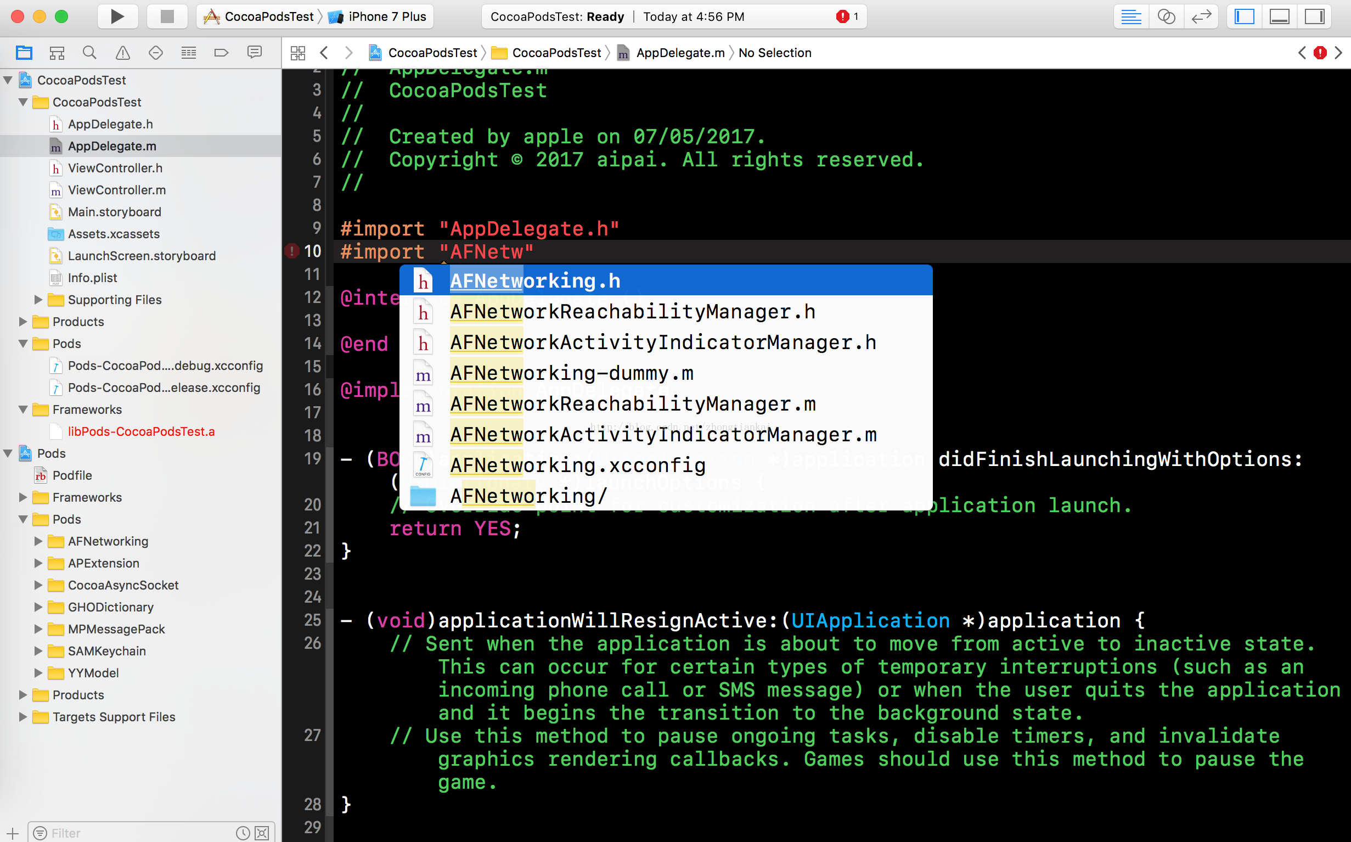The height and width of the screenshot is (842, 1351).
Task: Click CocoaPodsTest project in jump bar
Action: pos(423,53)
